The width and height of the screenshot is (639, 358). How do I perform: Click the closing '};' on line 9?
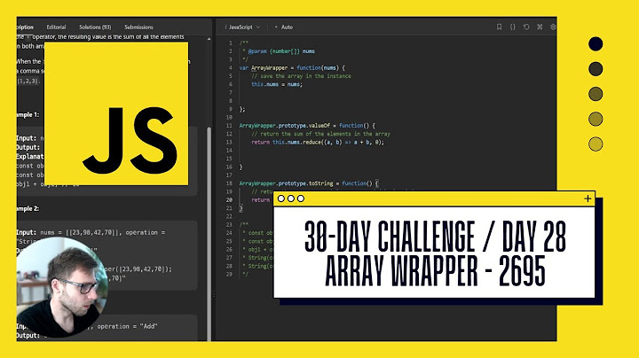point(242,109)
